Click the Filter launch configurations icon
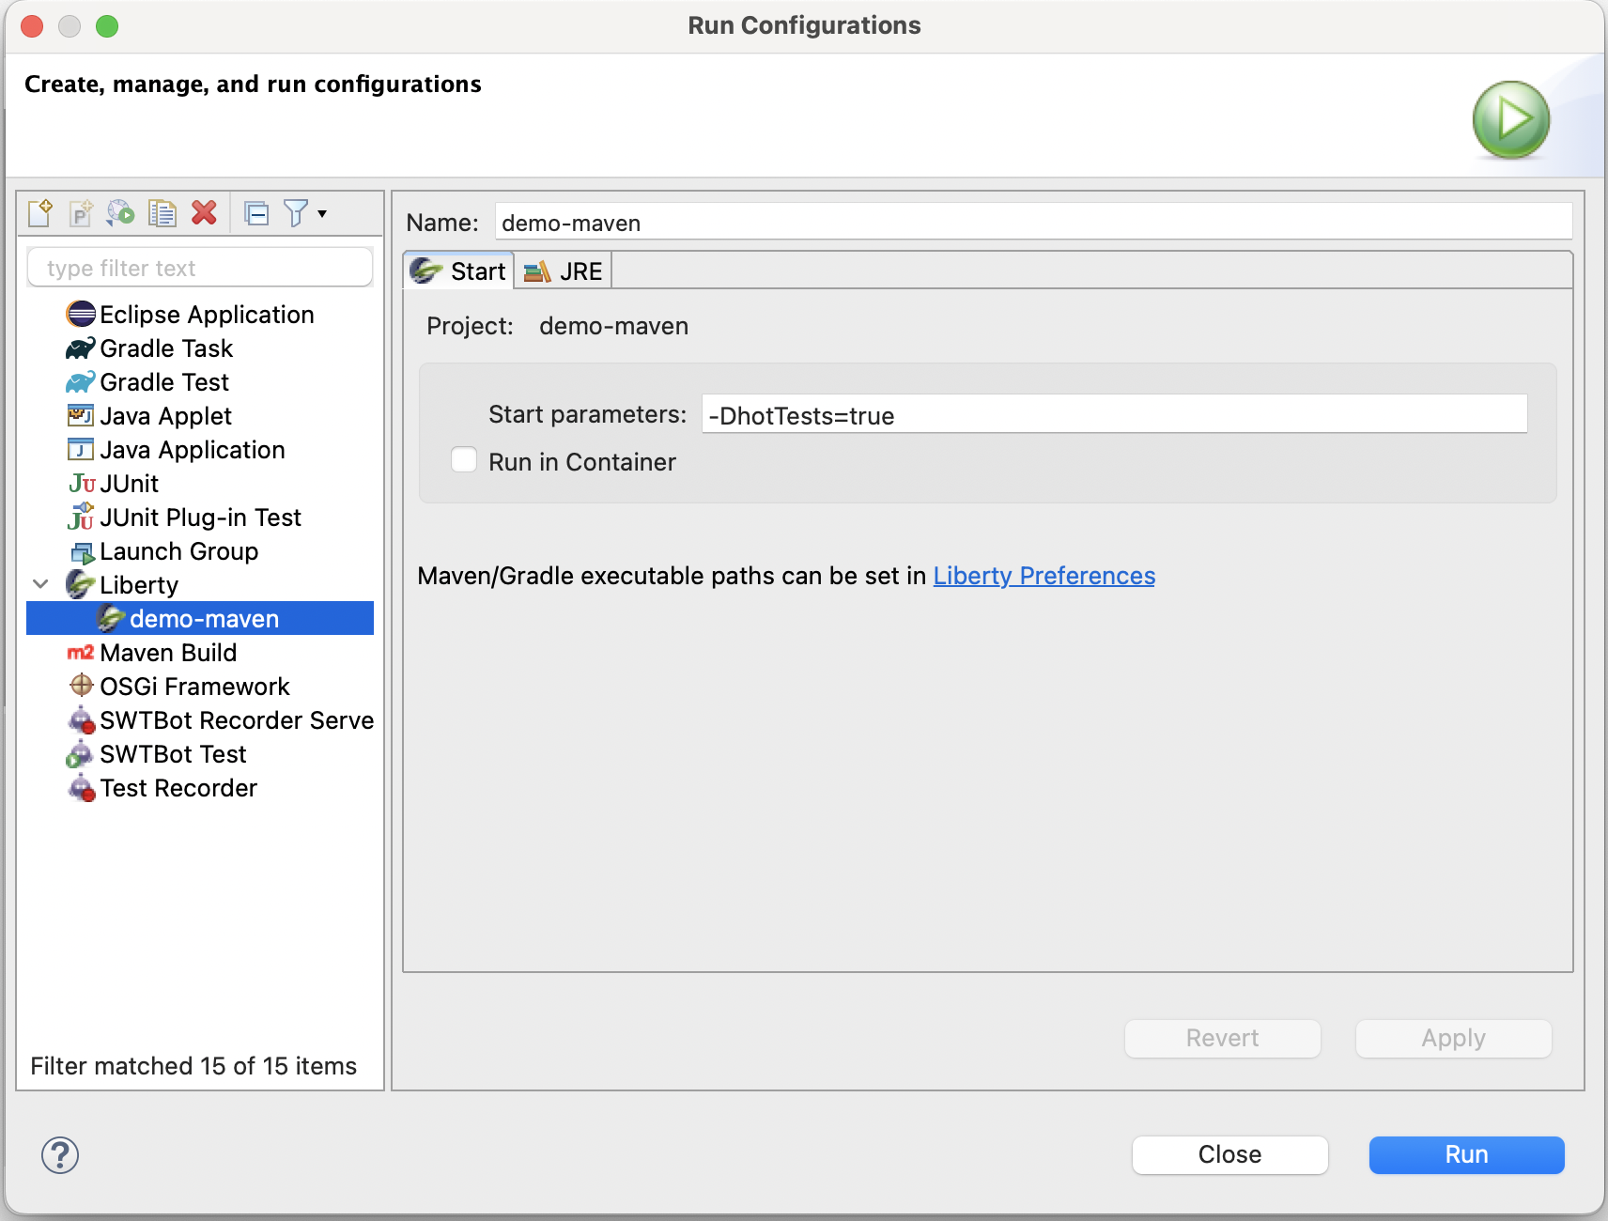 tap(296, 213)
